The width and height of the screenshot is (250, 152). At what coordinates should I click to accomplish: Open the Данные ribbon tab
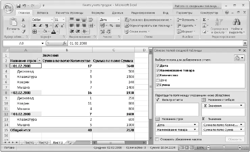[118, 13]
